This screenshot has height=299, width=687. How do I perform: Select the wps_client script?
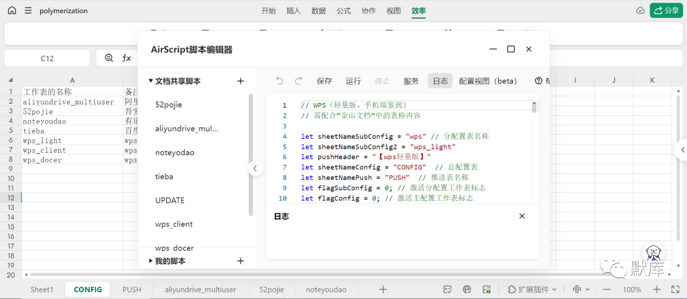[174, 224]
